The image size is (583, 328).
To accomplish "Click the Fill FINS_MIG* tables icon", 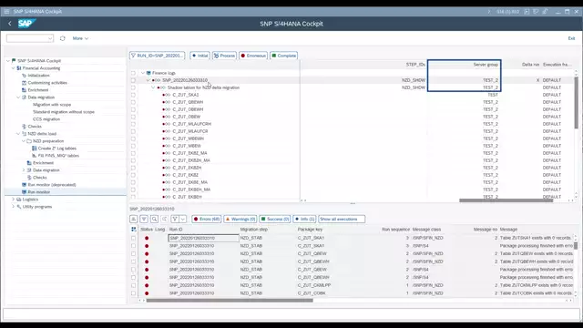I will 35,156.
